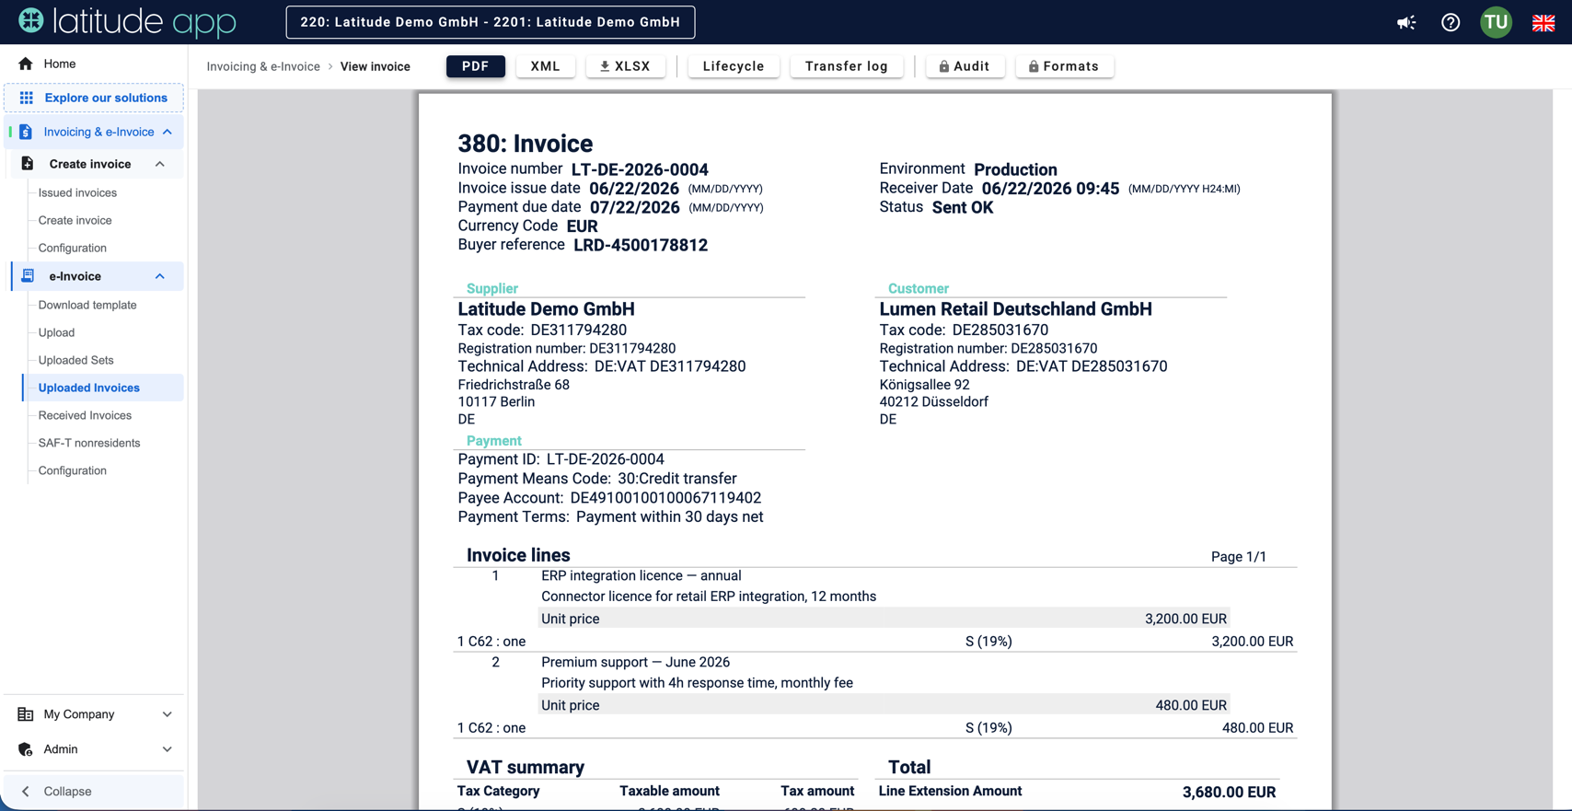Click the Collapse sidebar arrow icon
This screenshot has height=811, width=1572.
[x=26, y=792]
